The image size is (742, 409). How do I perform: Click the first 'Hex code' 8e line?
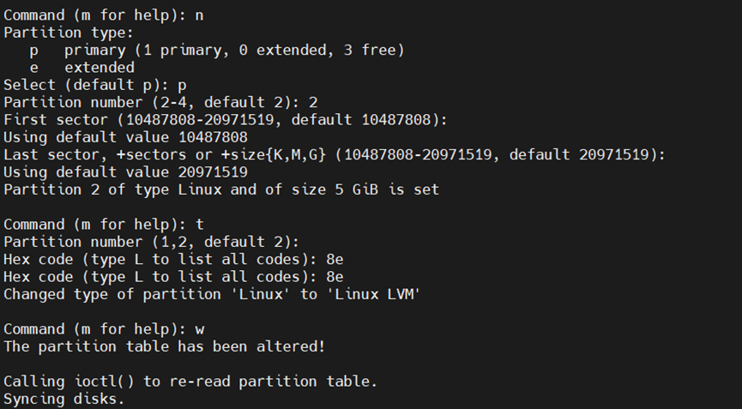pyautogui.click(x=173, y=259)
